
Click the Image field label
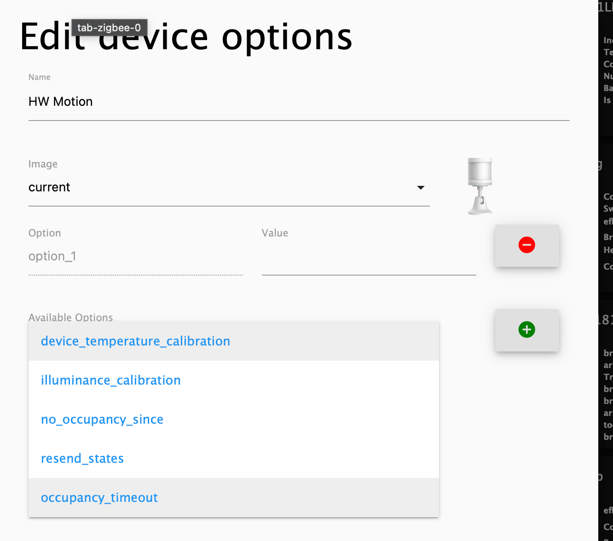tap(43, 164)
